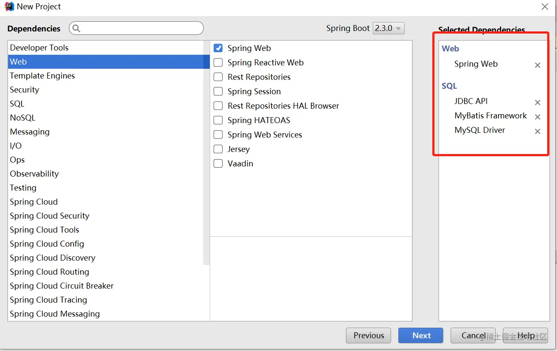Select the Testing category
Image resolution: width=557 pixels, height=351 pixels.
(106, 188)
